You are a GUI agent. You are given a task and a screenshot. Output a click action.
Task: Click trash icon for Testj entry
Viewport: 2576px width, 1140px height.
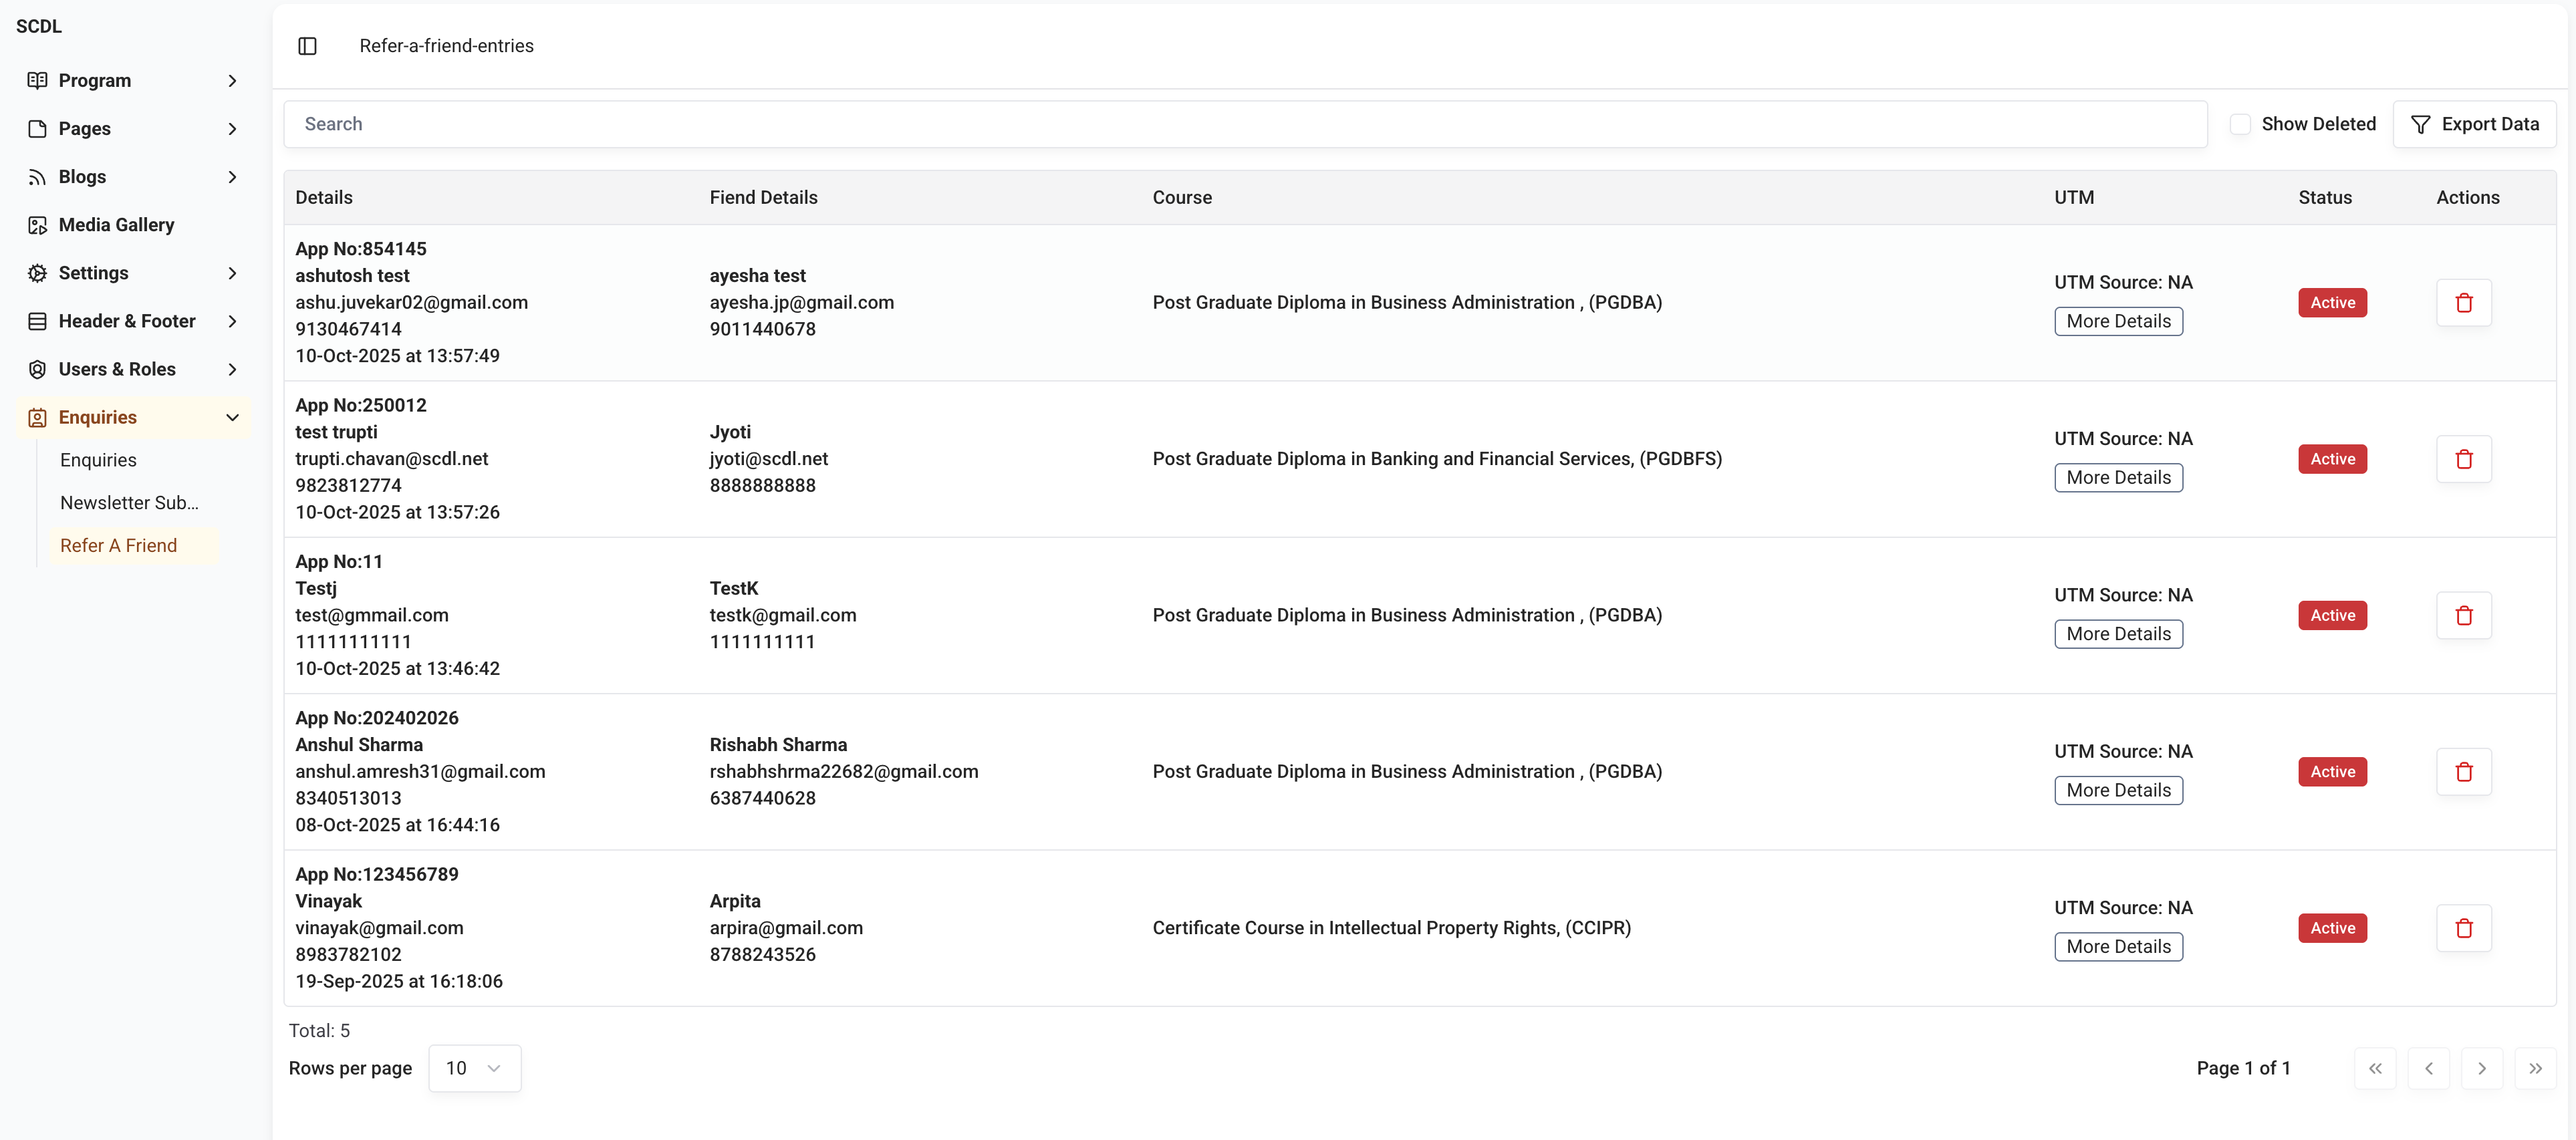(x=2463, y=615)
